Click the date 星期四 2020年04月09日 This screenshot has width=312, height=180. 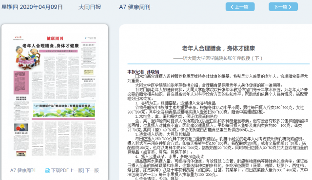pyautogui.click(x=32, y=7)
